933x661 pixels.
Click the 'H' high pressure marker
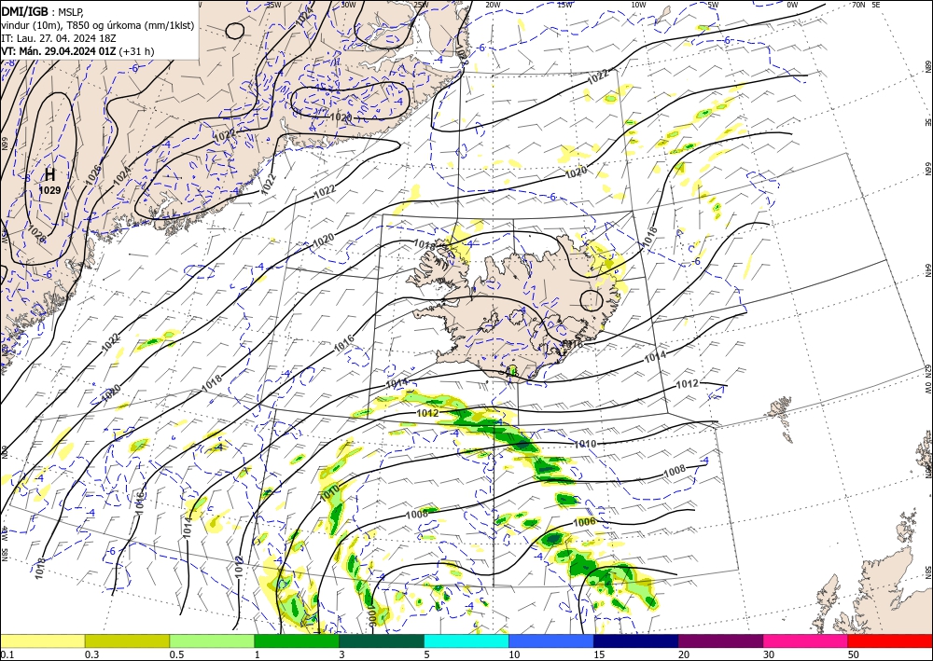pyautogui.click(x=50, y=174)
